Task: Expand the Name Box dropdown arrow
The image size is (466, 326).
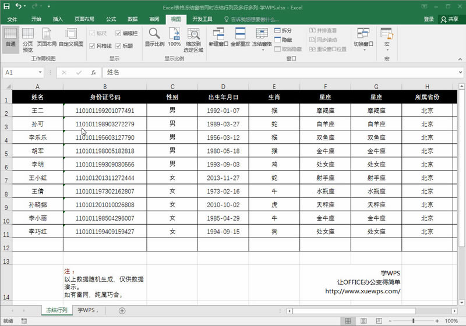Action: click(x=40, y=73)
